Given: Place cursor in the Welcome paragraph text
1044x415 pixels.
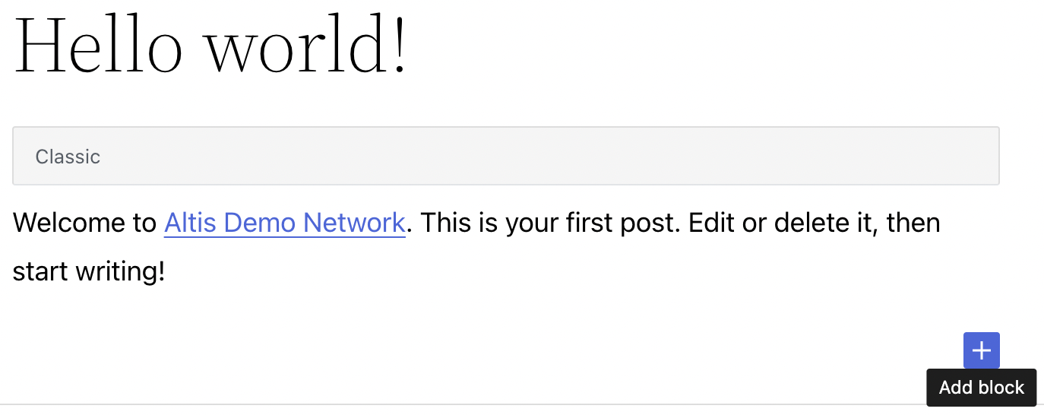Looking at the screenshot, I should coord(476,247).
